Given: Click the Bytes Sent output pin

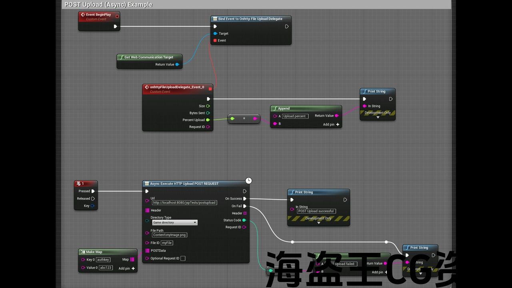Looking at the screenshot, I should (208, 113).
